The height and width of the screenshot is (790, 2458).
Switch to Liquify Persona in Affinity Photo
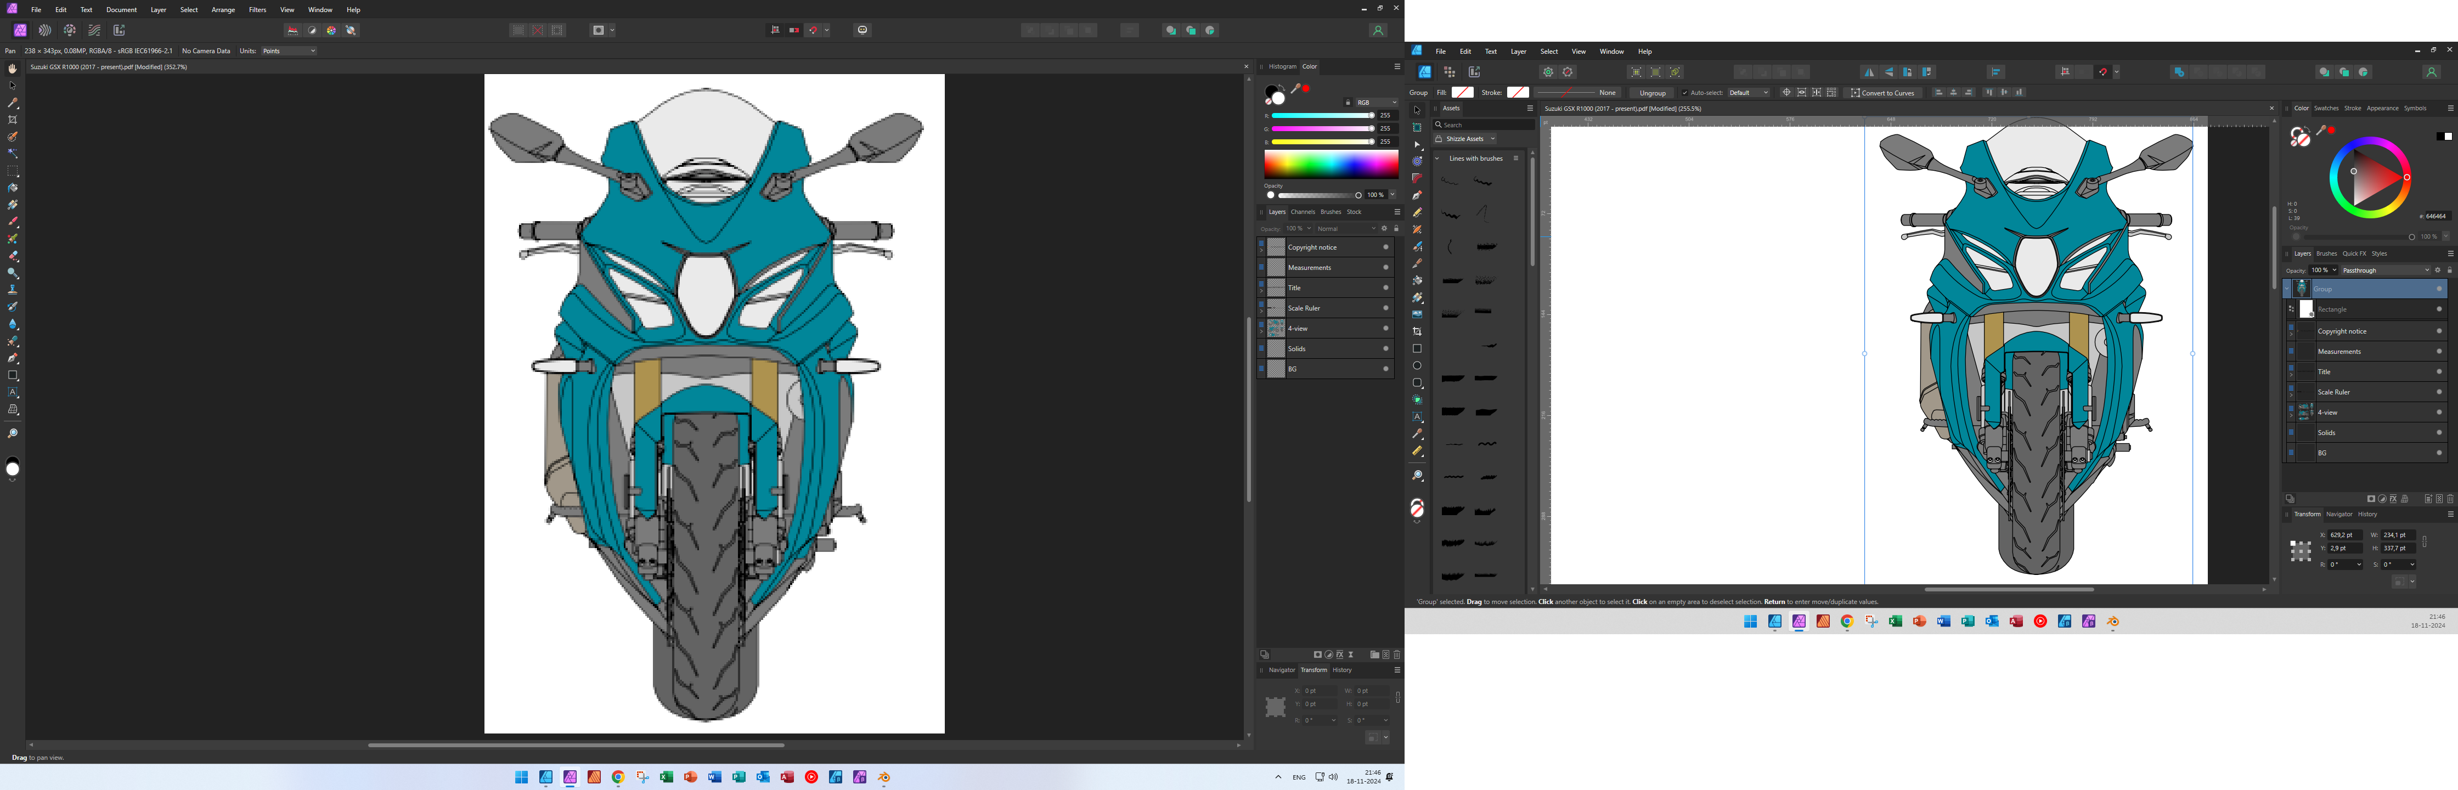[45, 31]
